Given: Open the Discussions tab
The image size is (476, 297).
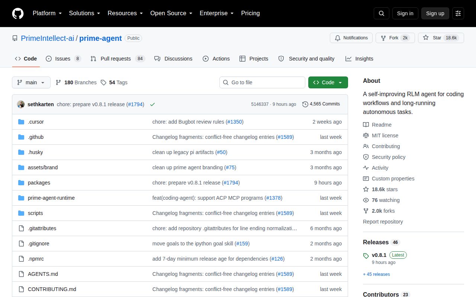Looking at the screenshot, I should pyautogui.click(x=173, y=59).
